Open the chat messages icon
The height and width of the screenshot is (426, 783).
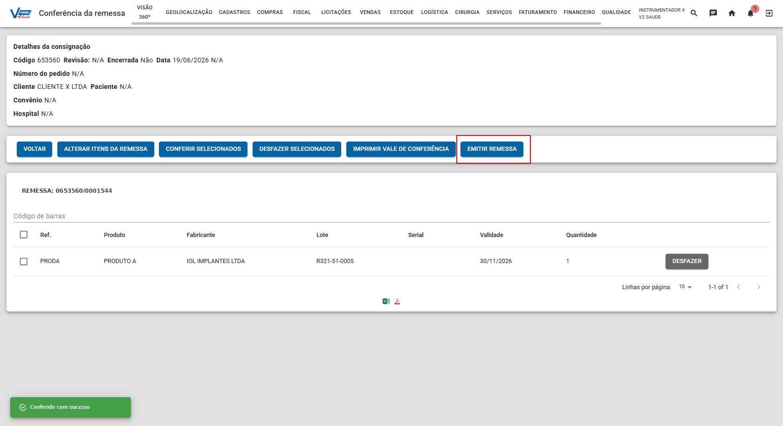713,13
